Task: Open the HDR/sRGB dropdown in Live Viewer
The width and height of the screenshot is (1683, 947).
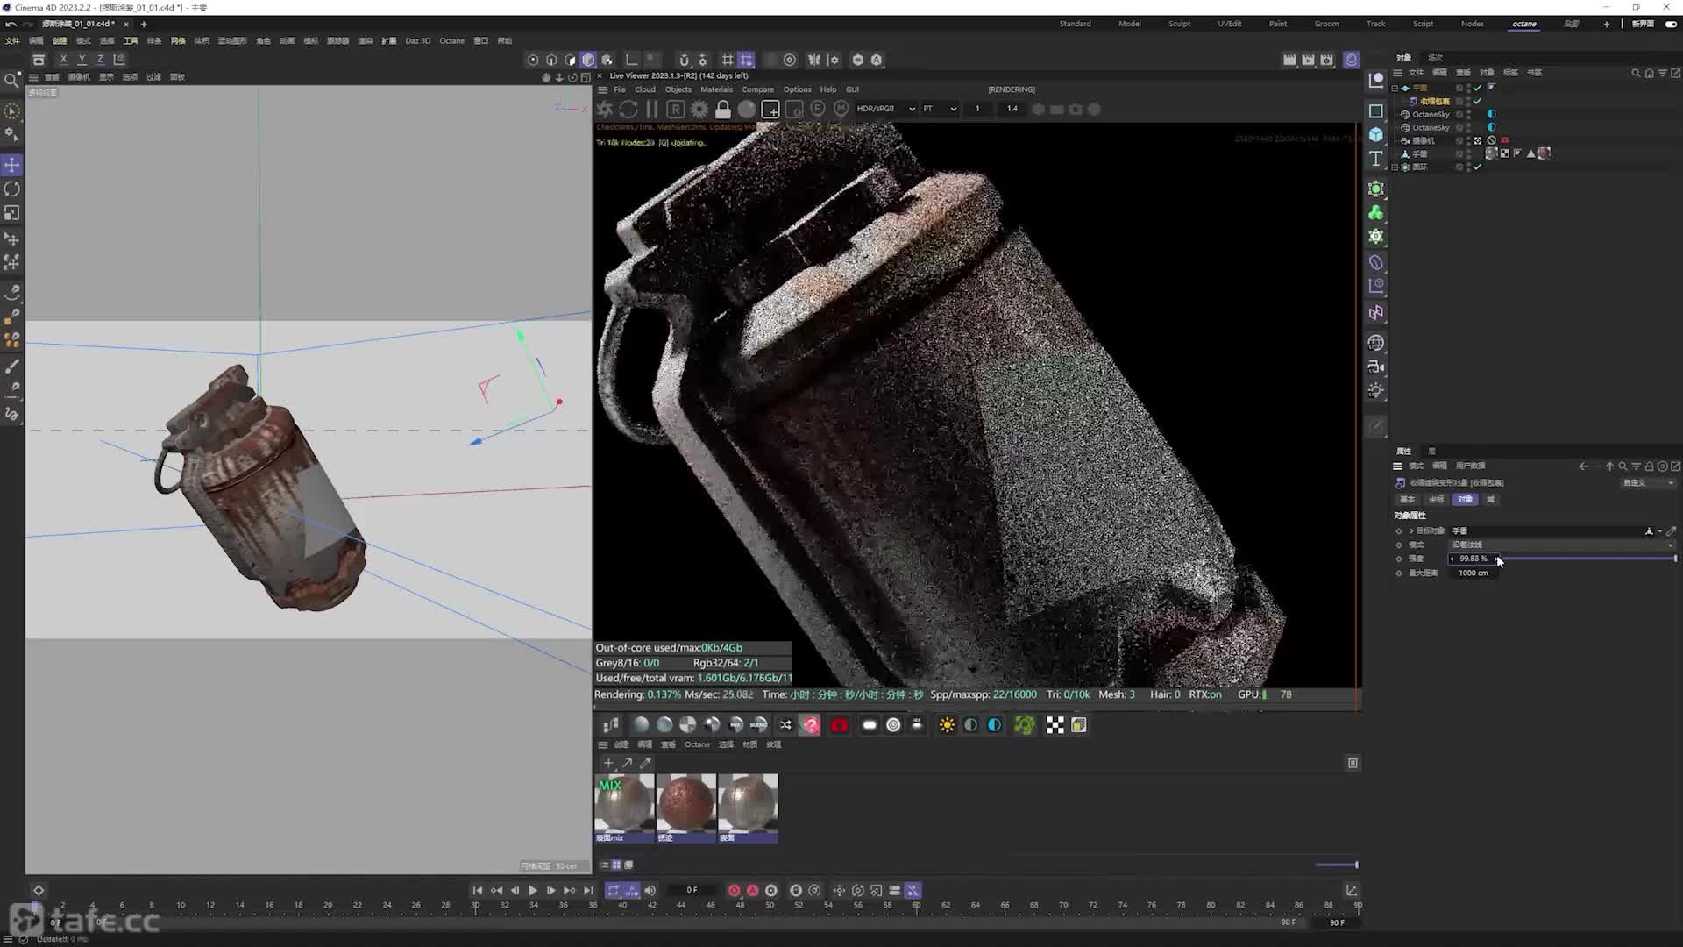Action: coord(885,109)
